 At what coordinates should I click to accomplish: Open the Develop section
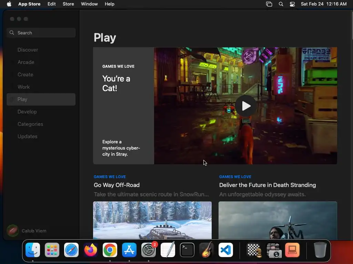pyautogui.click(x=41, y=112)
